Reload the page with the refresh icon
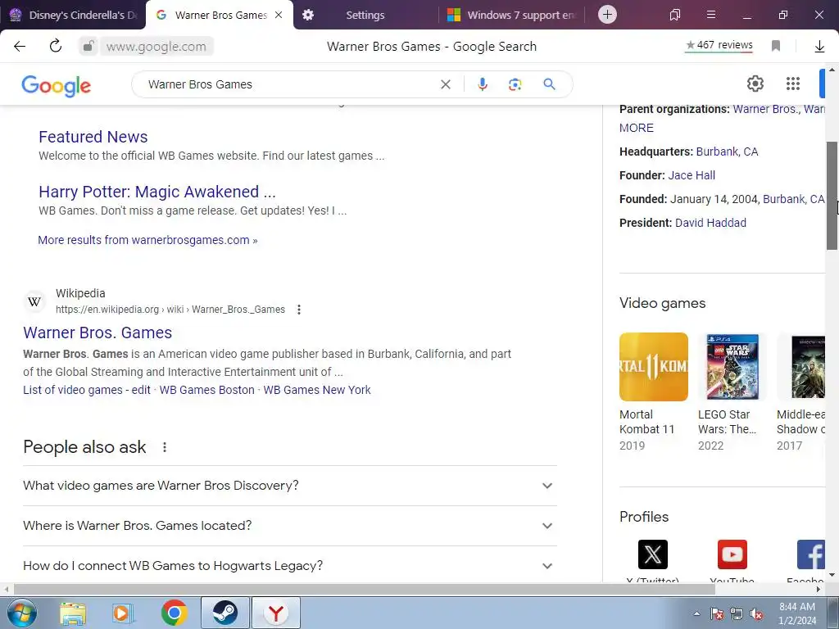839x629 pixels. [56, 46]
